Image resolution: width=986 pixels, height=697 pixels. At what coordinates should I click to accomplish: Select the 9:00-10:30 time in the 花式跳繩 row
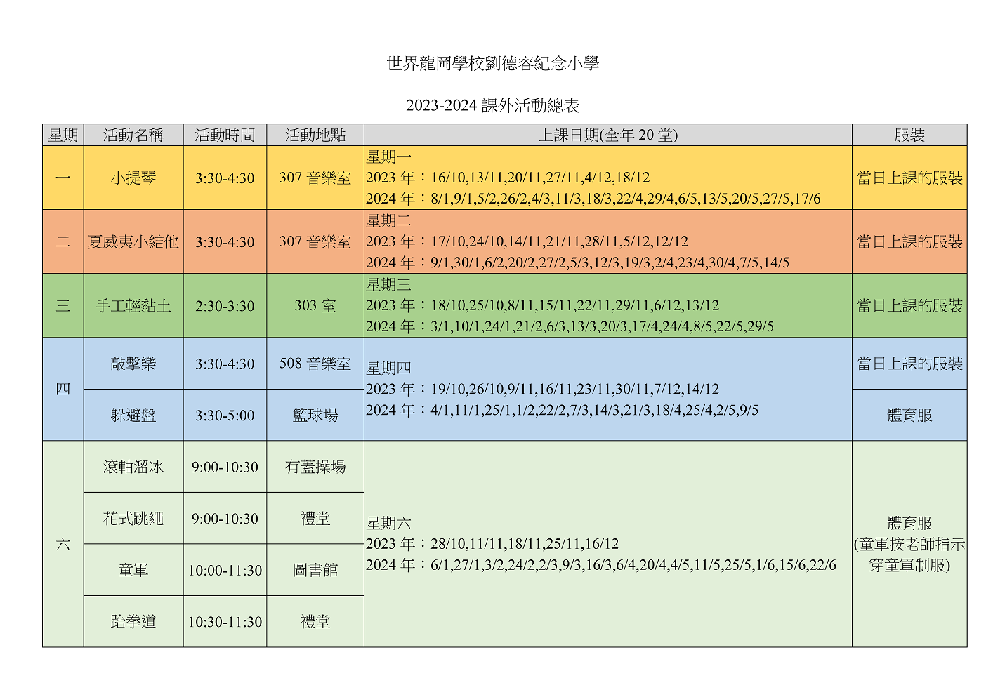coord(225,519)
